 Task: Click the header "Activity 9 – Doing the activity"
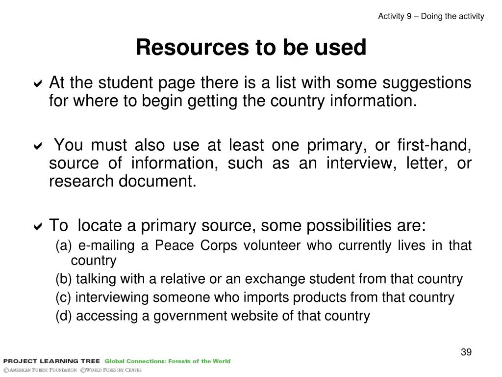coord(431,16)
